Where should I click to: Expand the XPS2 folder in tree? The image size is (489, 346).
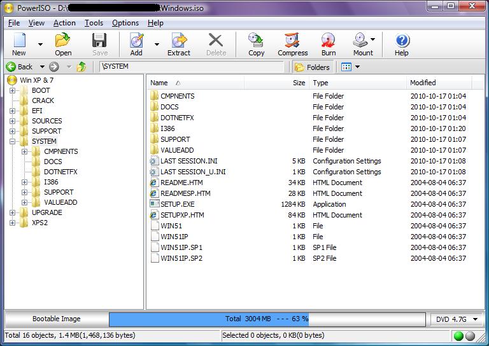12,223
